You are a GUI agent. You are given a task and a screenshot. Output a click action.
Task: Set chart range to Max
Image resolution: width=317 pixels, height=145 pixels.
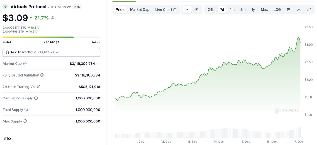pos(264,9)
